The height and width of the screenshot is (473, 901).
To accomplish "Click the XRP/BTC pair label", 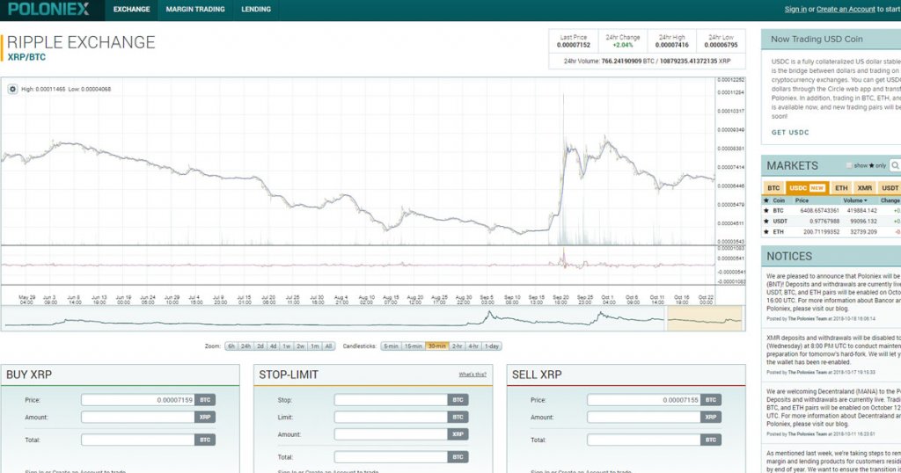I will pos(26,57).
